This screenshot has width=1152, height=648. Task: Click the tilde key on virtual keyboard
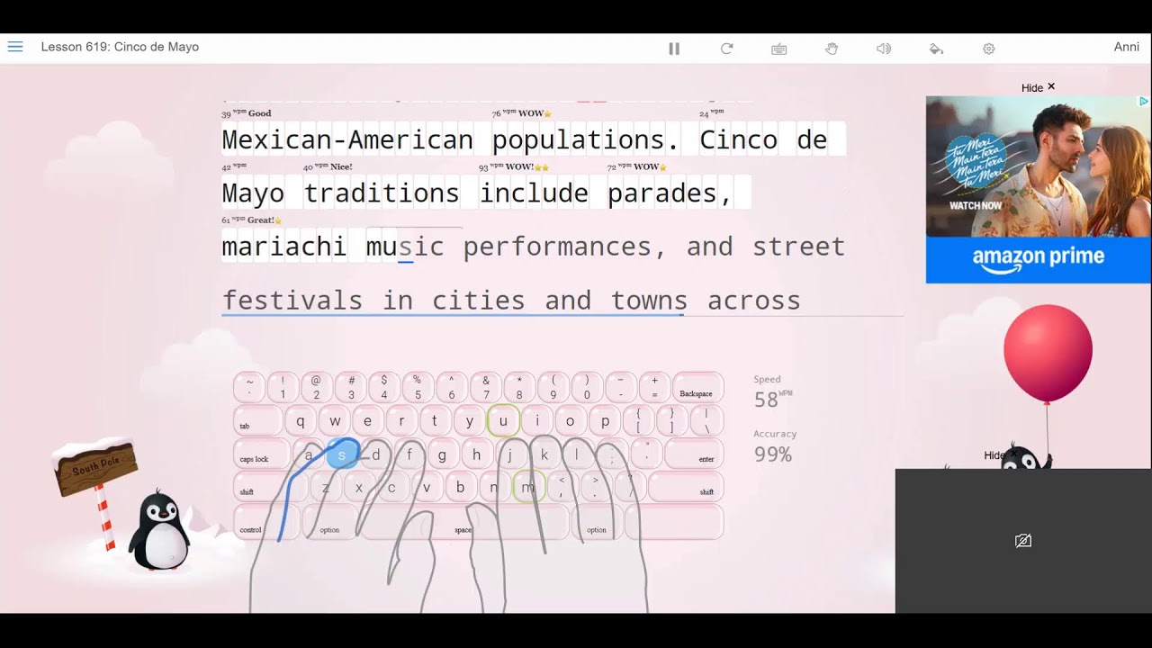249,387
